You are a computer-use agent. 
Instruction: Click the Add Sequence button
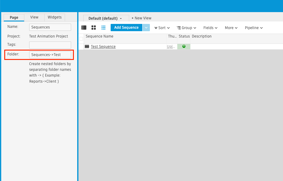click(x=126, y=28)
